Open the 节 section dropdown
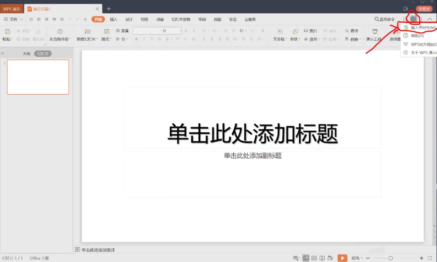 [x=121, y=39]
